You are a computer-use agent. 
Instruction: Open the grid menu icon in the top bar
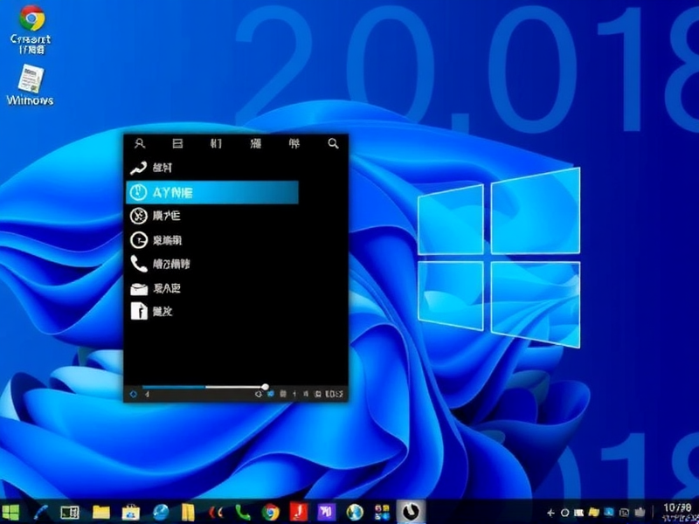pos(217,143)
